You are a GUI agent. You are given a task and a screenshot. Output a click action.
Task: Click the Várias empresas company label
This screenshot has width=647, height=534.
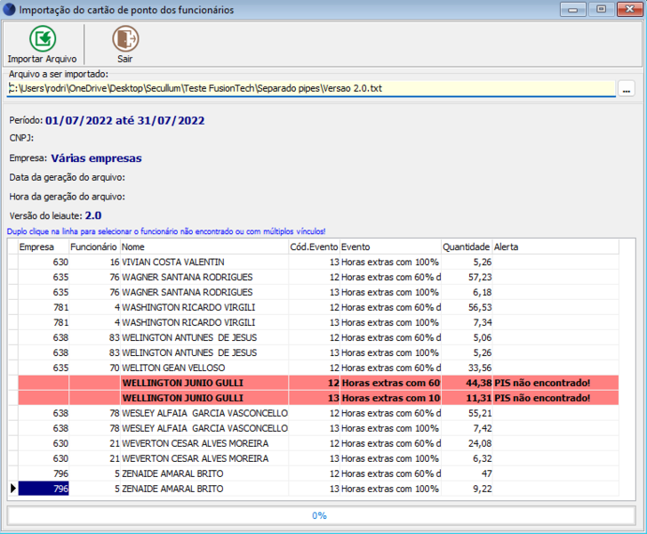(x=96, y=158)
